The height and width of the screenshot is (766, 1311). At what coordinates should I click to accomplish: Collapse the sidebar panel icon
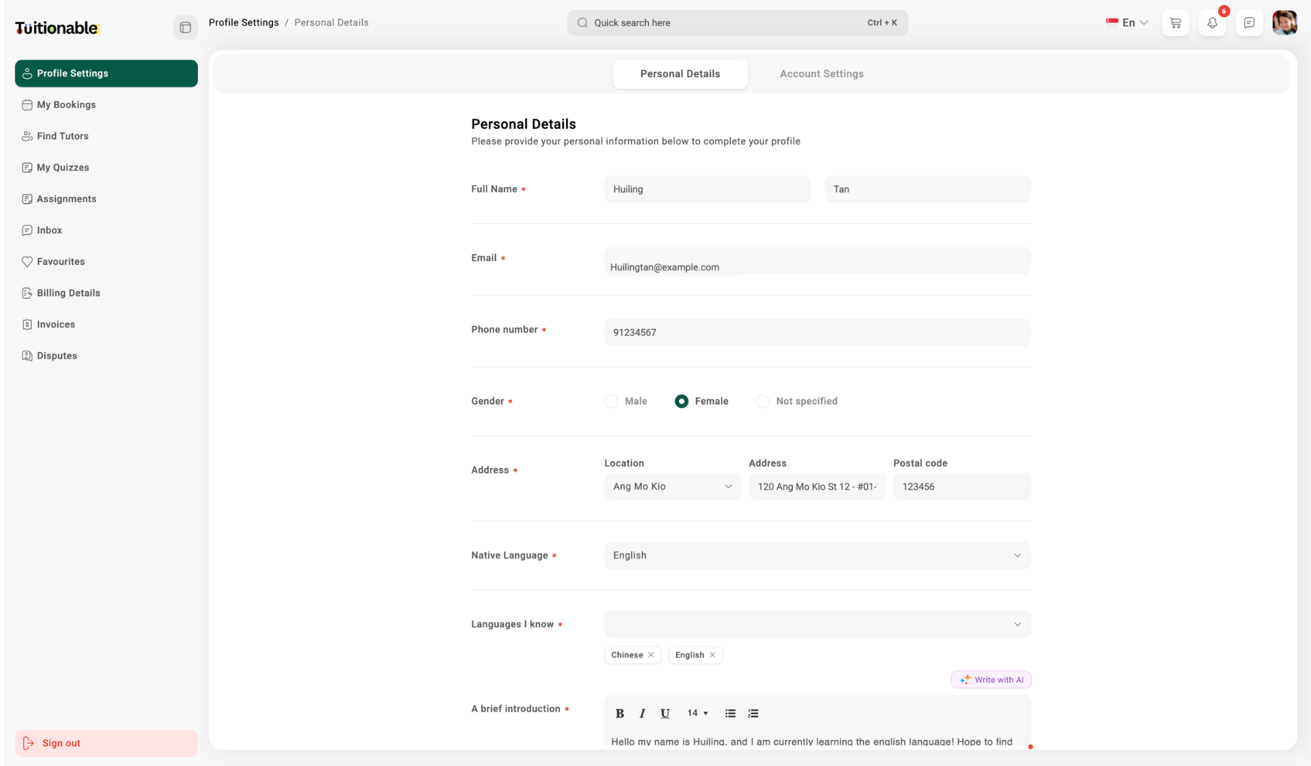pyautogui.click(x=185, y=27)
